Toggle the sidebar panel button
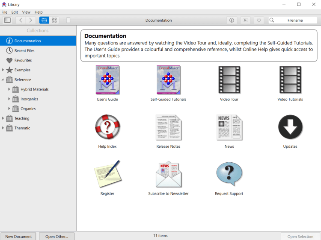Viewport: 321px width, 240px height. pos(8,20)
